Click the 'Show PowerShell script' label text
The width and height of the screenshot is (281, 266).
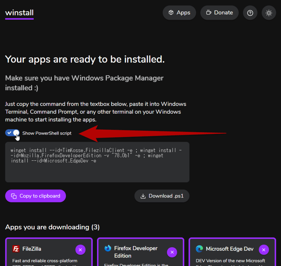47,133
